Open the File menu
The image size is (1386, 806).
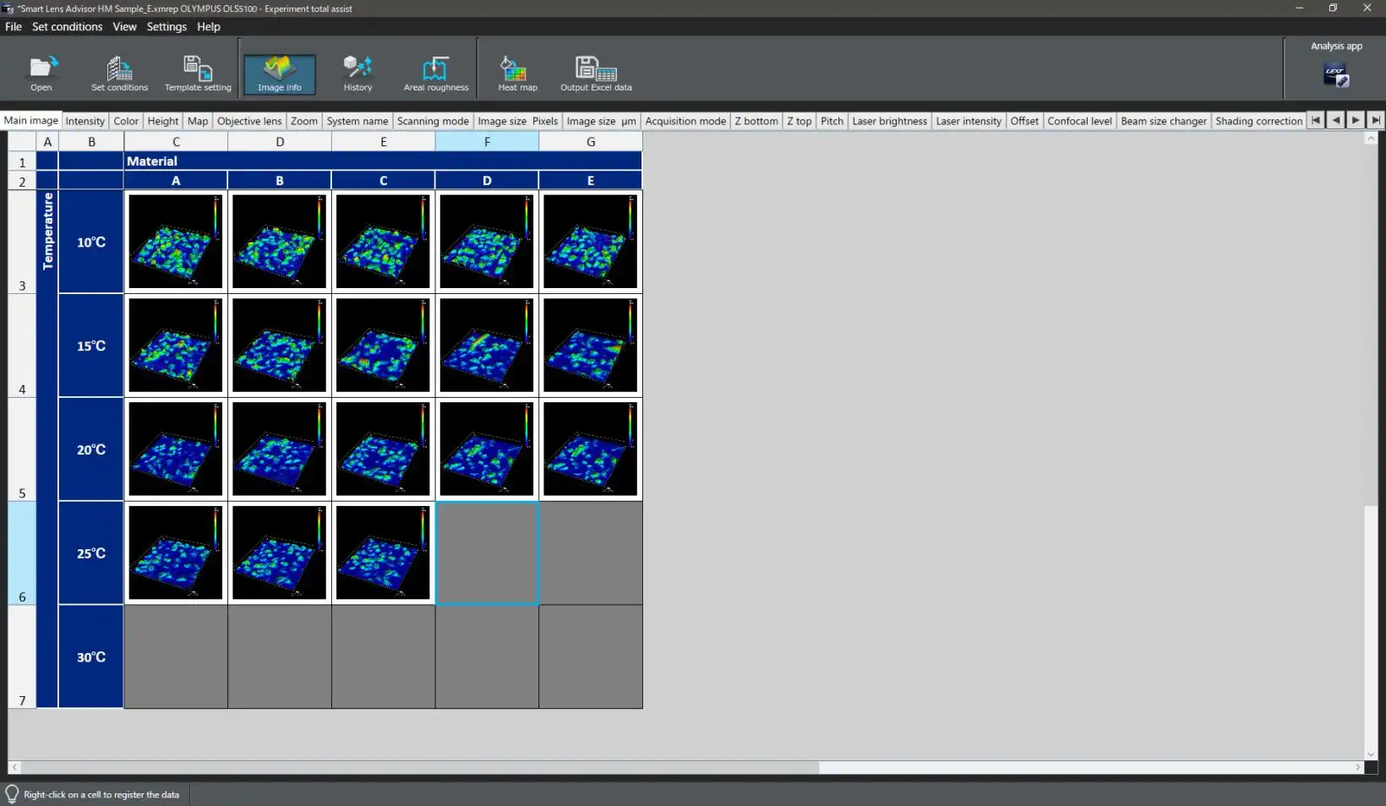click(x=14, y=27)
